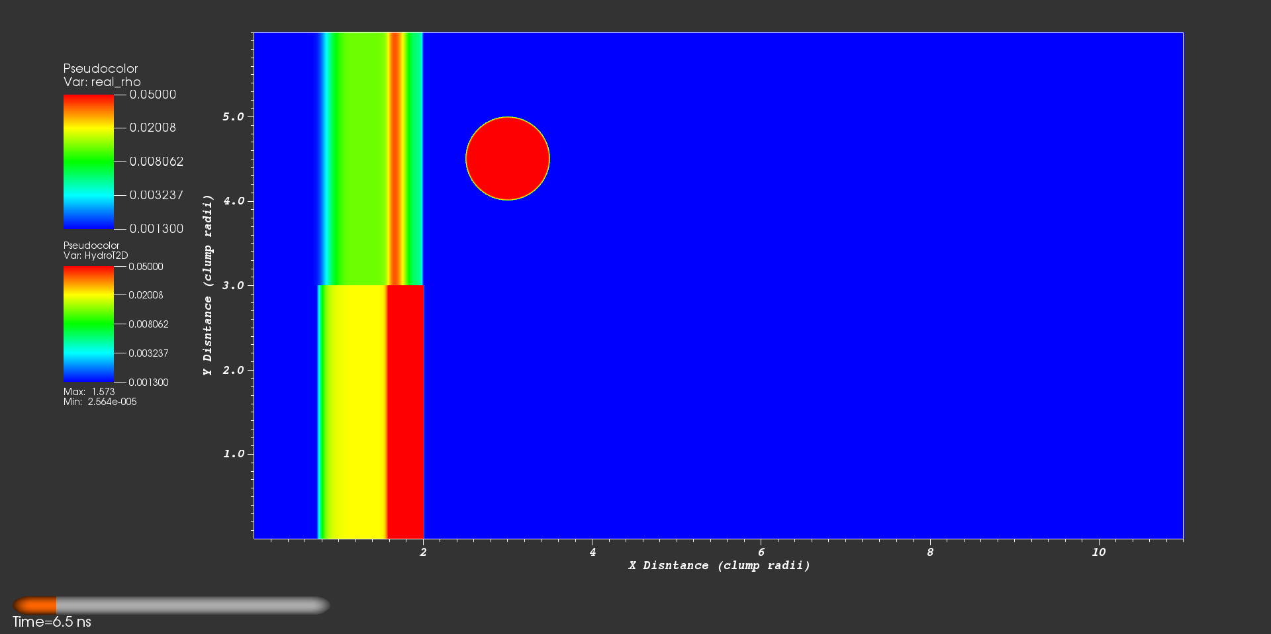
Task: Select the 'Var: HydroT2D' legend title
Action: tap(95, 255)
